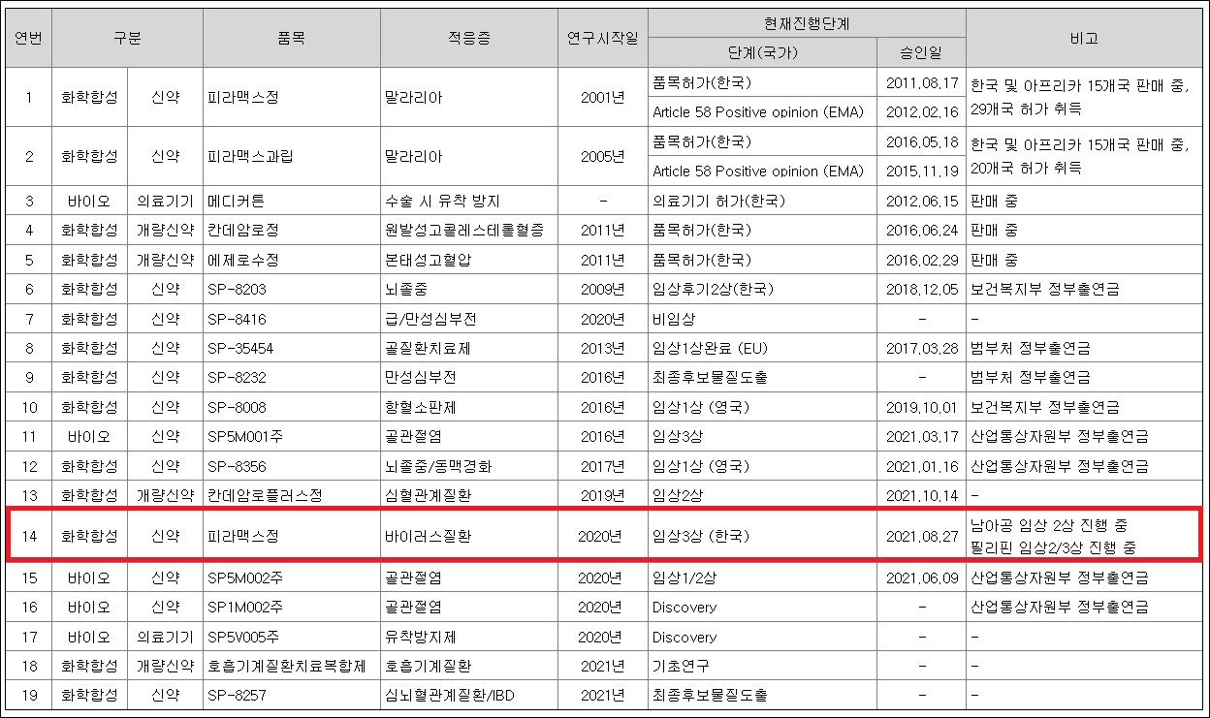Click the 뇌졸중/동맥경화 indication cell

pos(468,466)
